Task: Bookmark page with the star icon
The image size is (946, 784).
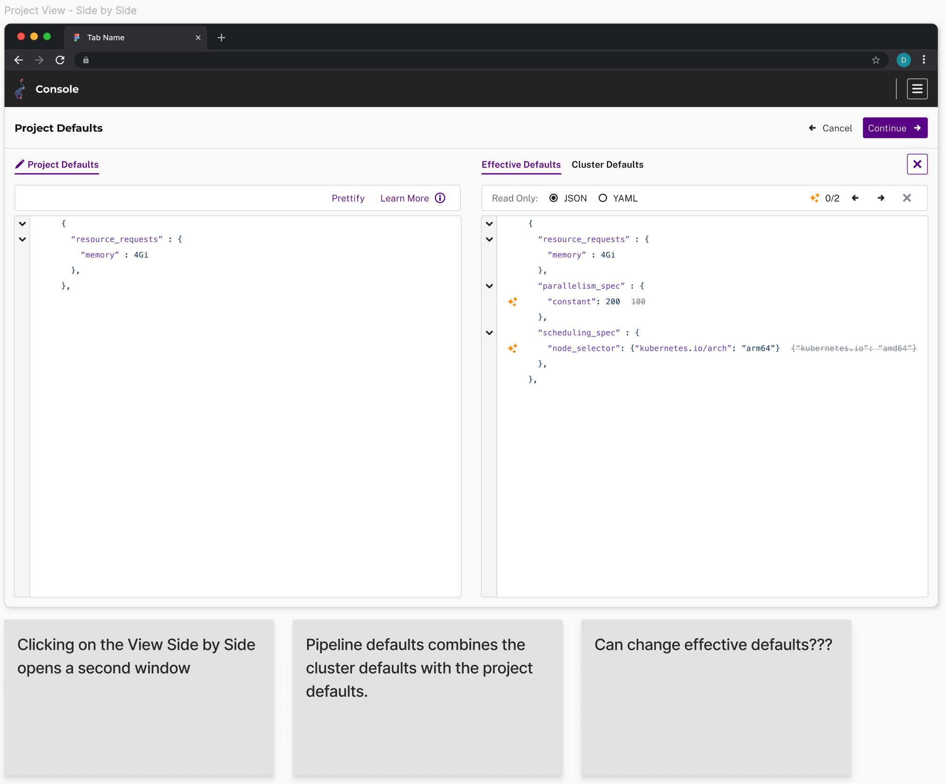Action: 876,60
